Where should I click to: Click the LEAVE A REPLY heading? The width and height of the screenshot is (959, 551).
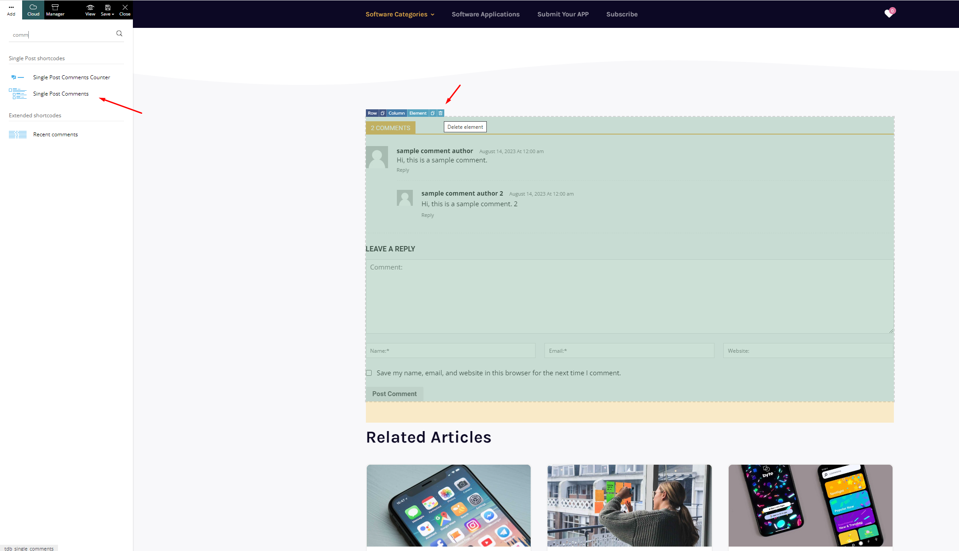click(x=390, y=249)
